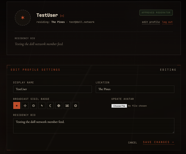The width and height of the screenshot is (186, 154).
Task: Click the Update Avatar label
Action: [122, 99]
